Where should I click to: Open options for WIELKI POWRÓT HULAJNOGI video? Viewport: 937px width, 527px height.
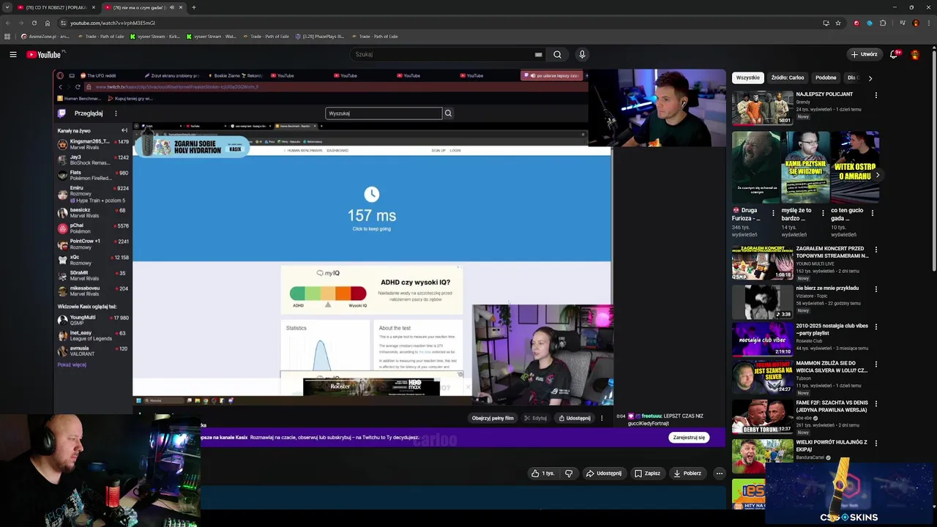click(x=876, y=443)
